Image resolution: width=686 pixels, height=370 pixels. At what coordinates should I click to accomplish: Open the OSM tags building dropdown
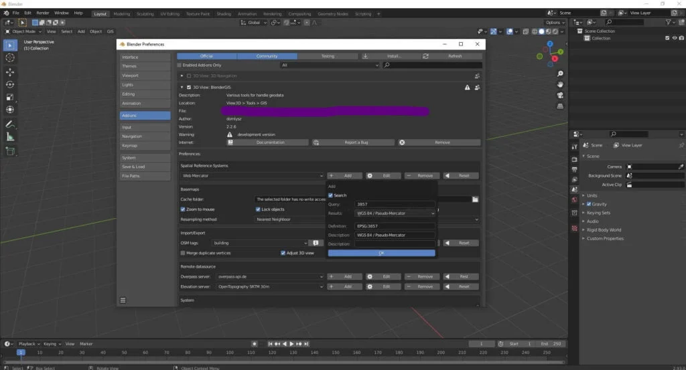pyautogui.click(x=260, y=243)
